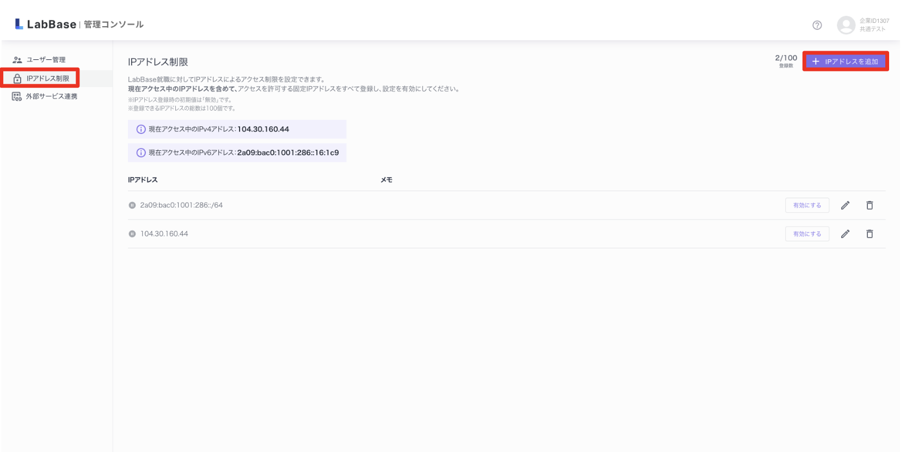906x452 pixels.
Task: Click the info icon in IPv6 address notice
Action: pyautogui.click(x=141, y=152)
